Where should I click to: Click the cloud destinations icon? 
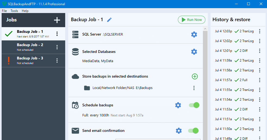75,77
